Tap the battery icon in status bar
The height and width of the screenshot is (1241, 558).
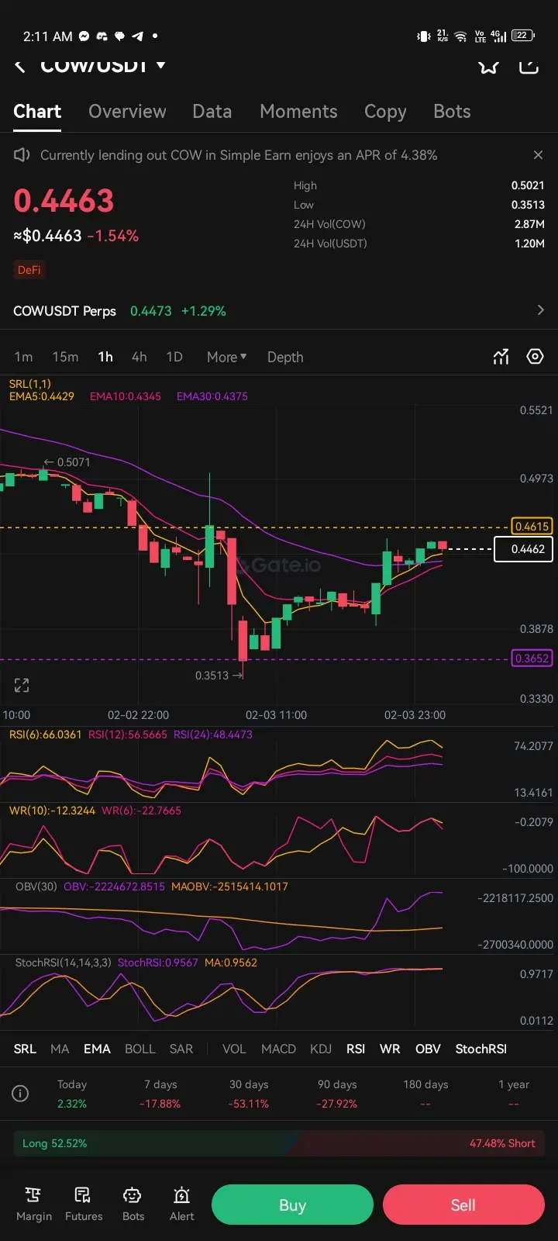coord(523,36)
